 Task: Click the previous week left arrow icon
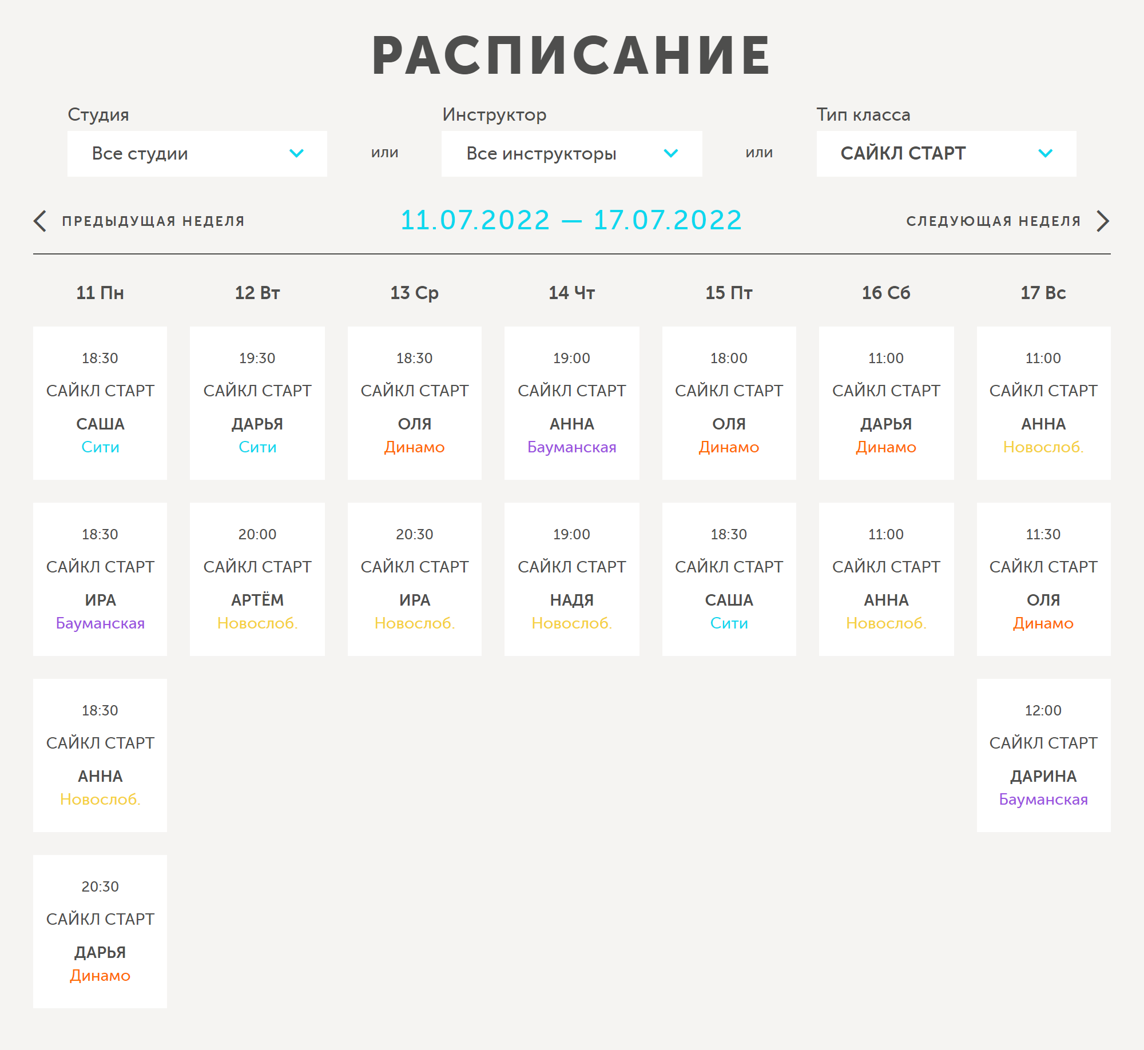[40, 221]
